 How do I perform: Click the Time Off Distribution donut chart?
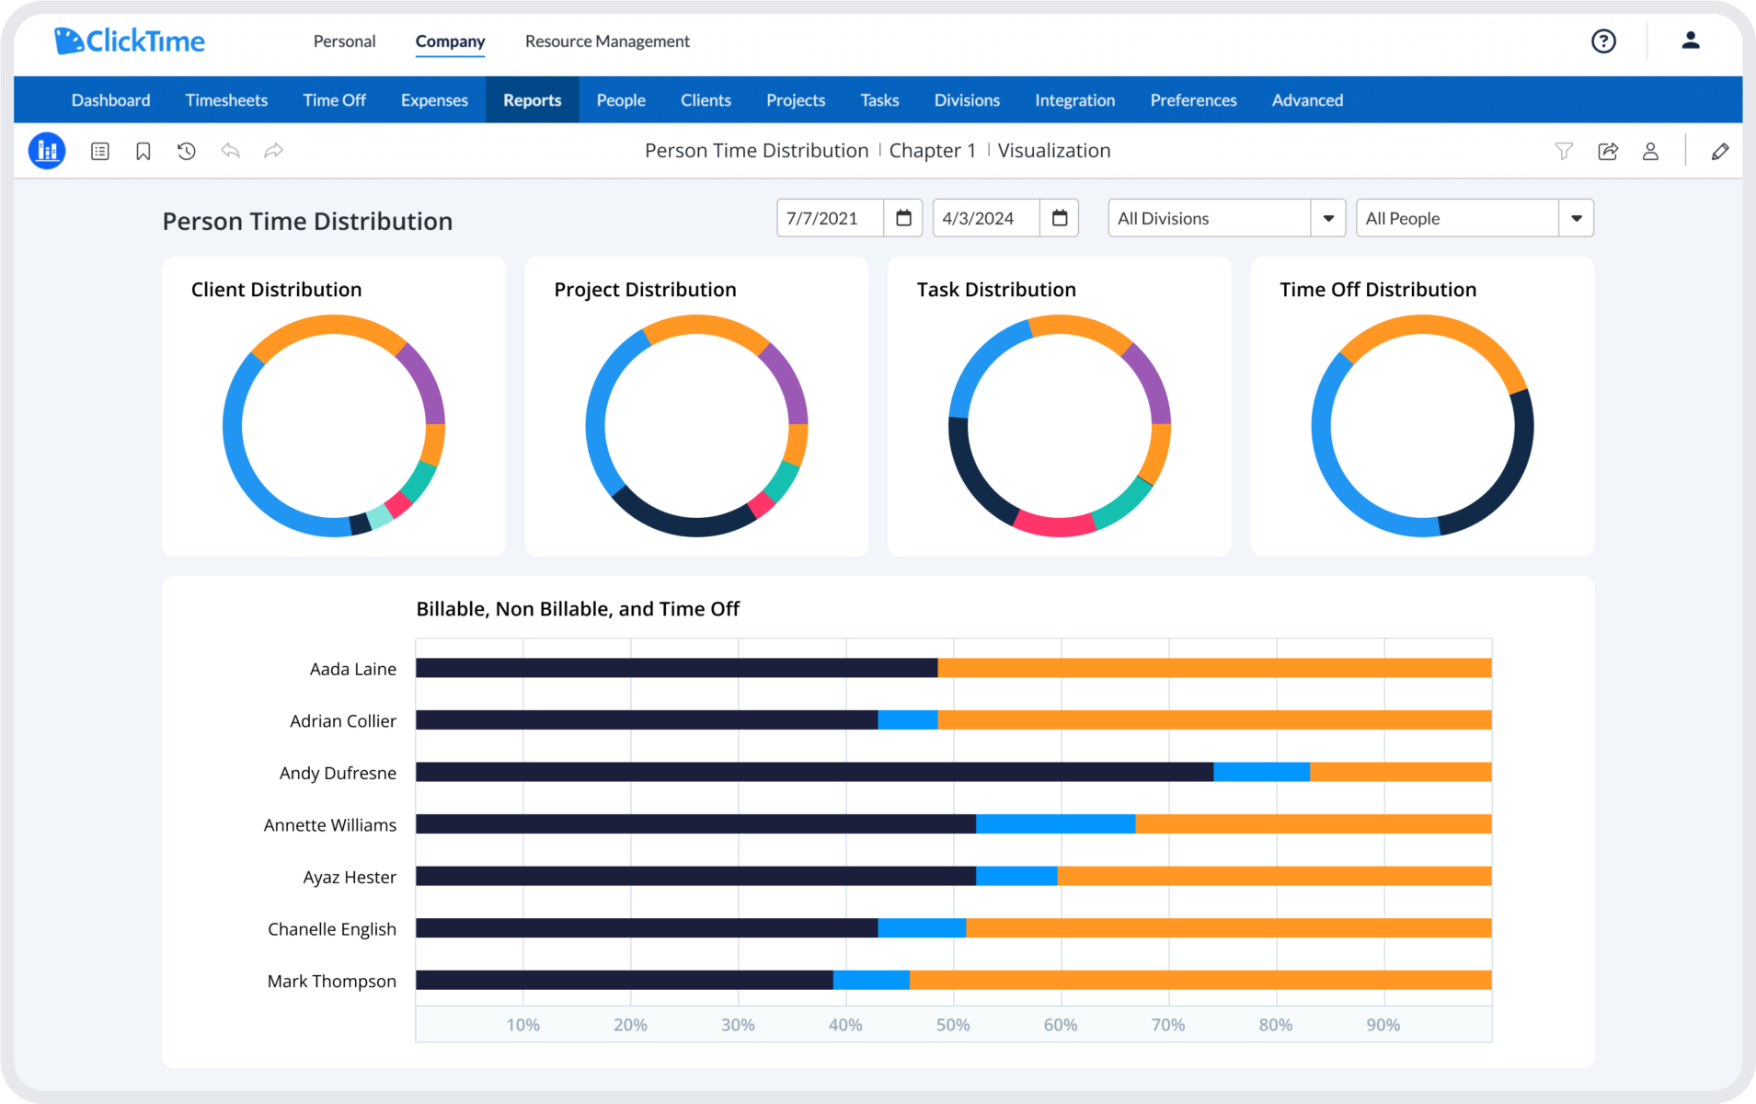click(x=1422, y=426)
